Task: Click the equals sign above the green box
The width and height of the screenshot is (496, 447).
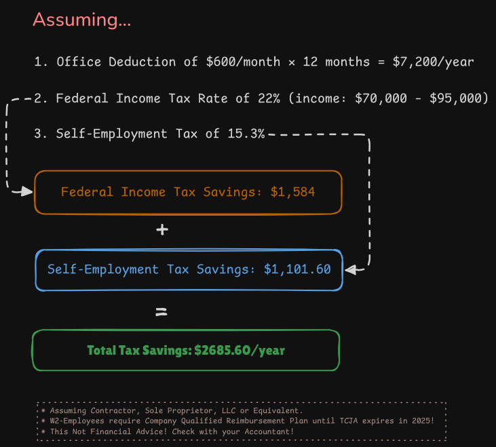Action: tap(161, 313)
